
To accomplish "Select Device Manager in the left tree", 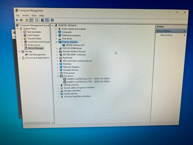I will tap(36, 48).
